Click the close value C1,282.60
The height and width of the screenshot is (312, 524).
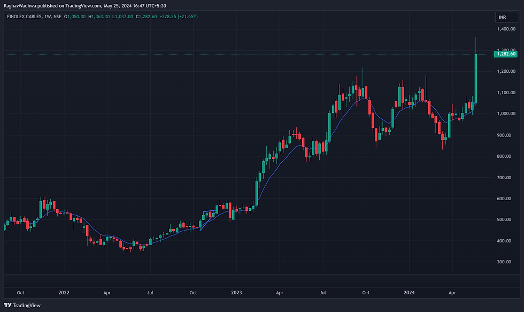147,17
